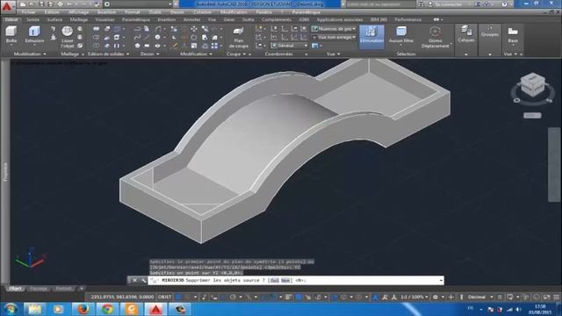Expand the Modification panel
562x316 pixels.
click(x=196, y=54)
